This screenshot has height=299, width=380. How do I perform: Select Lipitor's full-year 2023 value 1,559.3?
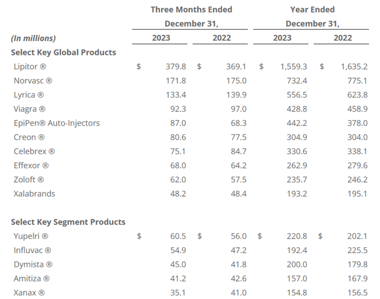tap(293, 67)
